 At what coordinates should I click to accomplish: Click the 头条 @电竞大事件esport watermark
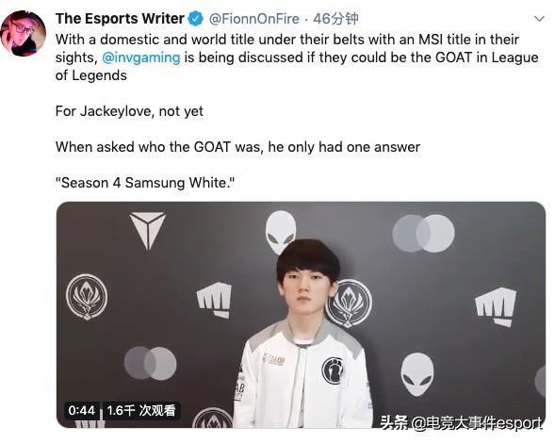click(x=461, y=423)
